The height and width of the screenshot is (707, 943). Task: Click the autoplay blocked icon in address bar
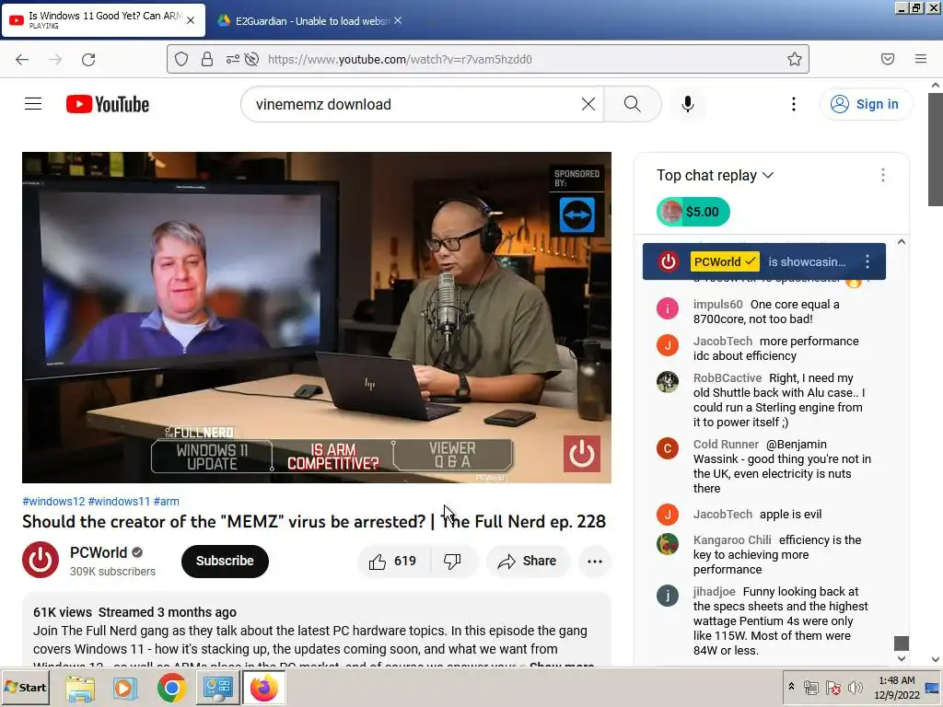pyautogui.click(x=252, y=59)
